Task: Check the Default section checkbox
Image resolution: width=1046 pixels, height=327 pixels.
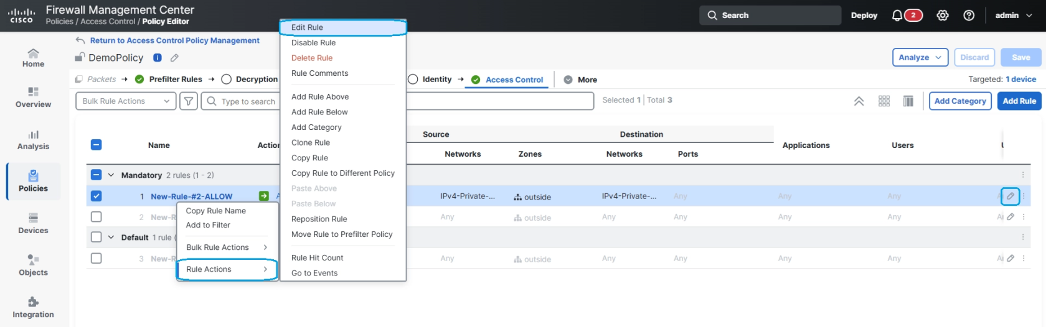Action: click(x=96, y=237)
